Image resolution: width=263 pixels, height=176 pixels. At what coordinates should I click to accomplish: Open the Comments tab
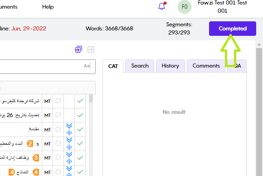(x=206, y=66)
